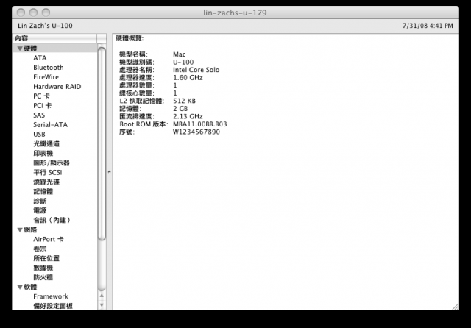Select 印表機 printers entry
471x328 pixels.
43,154
